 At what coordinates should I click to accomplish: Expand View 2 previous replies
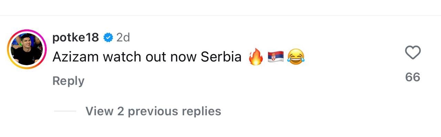(x=153, y=111)
